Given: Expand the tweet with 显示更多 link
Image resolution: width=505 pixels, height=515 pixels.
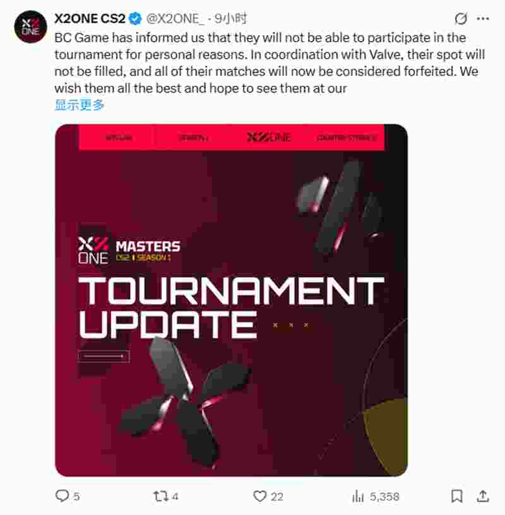Looking at the screenshot, I should click(79, 105).
